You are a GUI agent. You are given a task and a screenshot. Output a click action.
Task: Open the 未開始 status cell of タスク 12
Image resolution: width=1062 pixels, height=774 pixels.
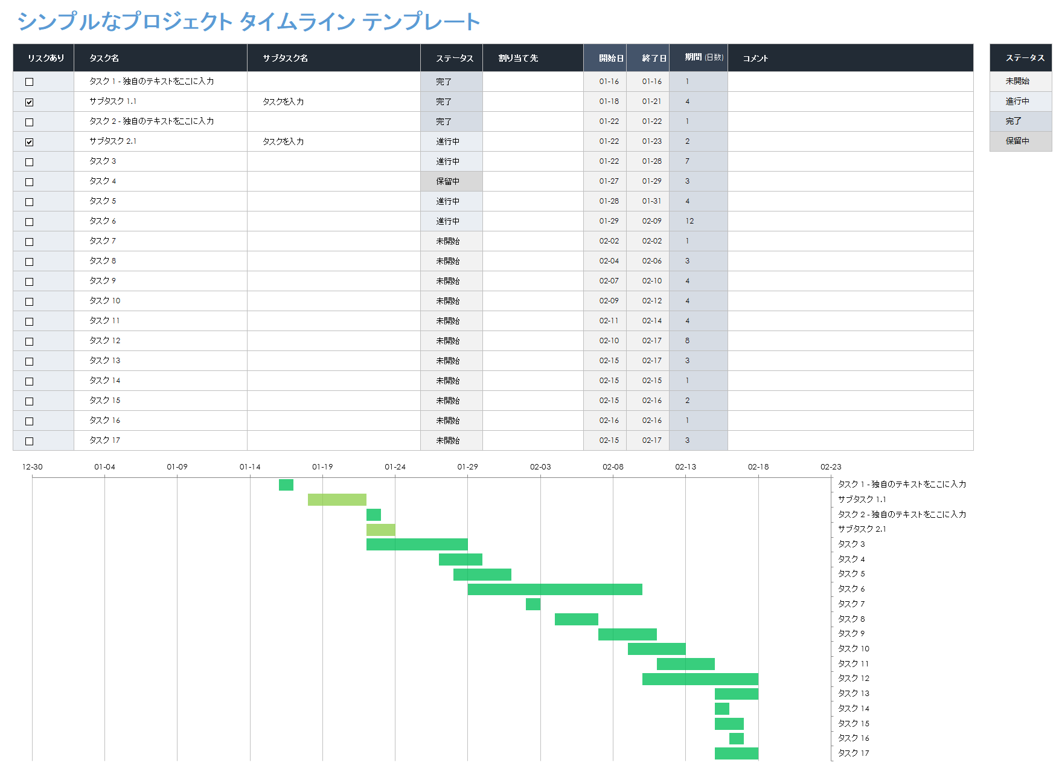point(452,341)
